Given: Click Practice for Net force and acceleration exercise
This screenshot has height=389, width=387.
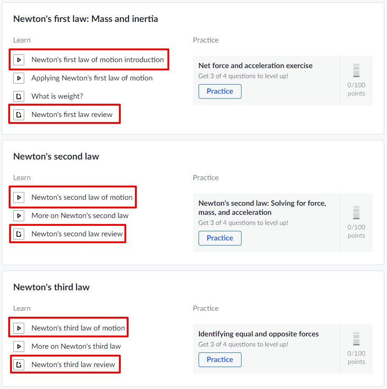Looking at the screenshot, I should (x=220, y=91).
